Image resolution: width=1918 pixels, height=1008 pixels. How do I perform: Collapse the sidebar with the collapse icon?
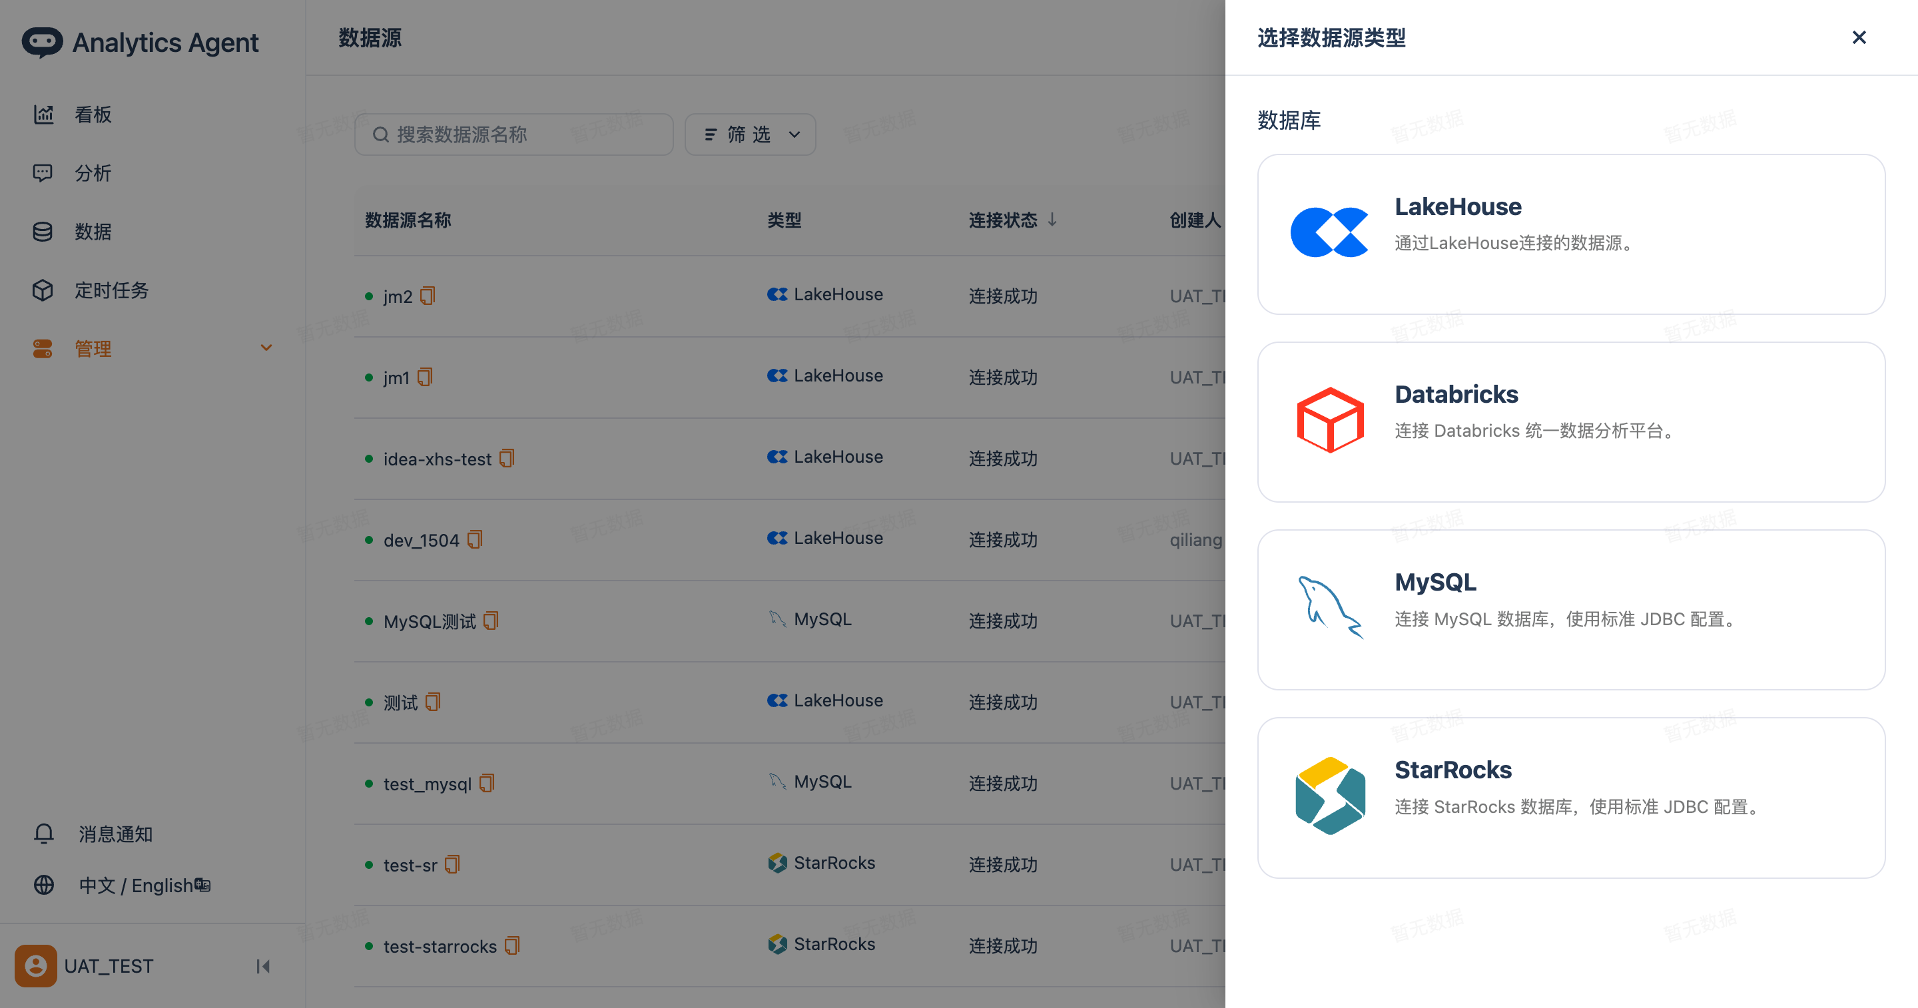click(263, 966)
